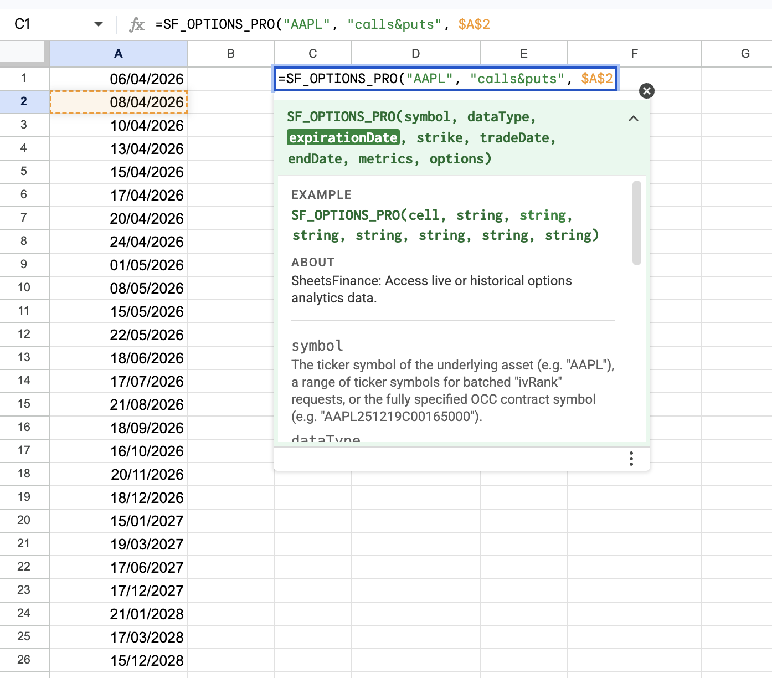Click cell containing 17/12/2027
Screen dimensions: 772x678
point(119,590)
